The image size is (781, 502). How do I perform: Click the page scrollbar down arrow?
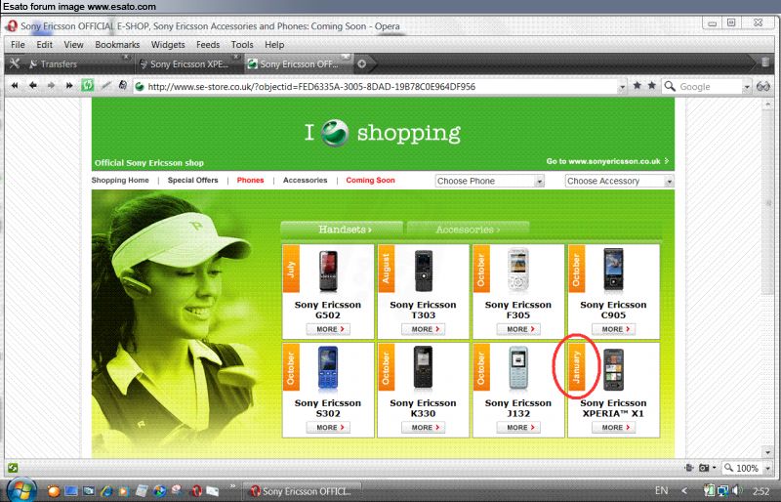point(768,452)
